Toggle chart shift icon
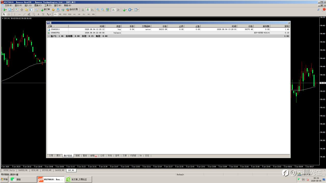 (x=118, y=10)
